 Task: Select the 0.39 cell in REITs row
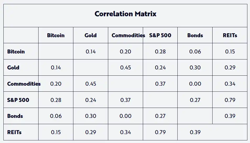point(195,132)
